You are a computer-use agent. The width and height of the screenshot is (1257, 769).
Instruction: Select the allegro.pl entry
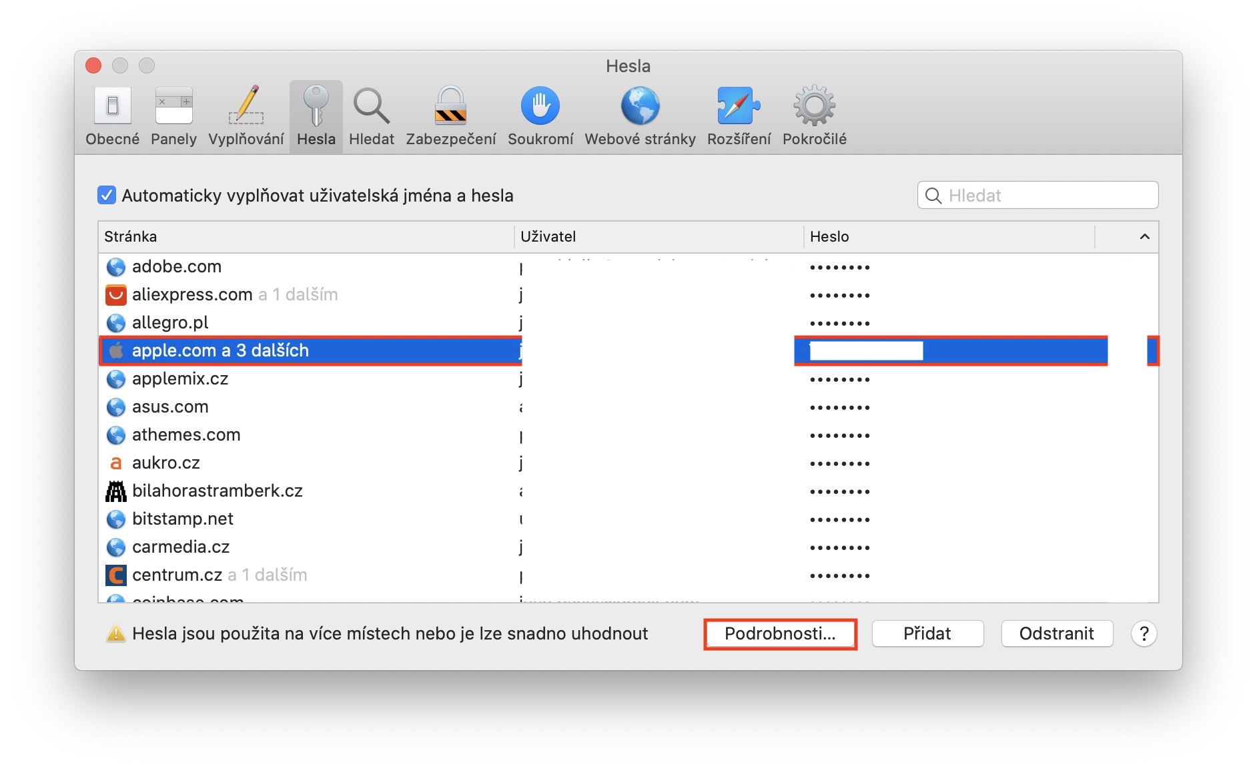coord(628,323)
